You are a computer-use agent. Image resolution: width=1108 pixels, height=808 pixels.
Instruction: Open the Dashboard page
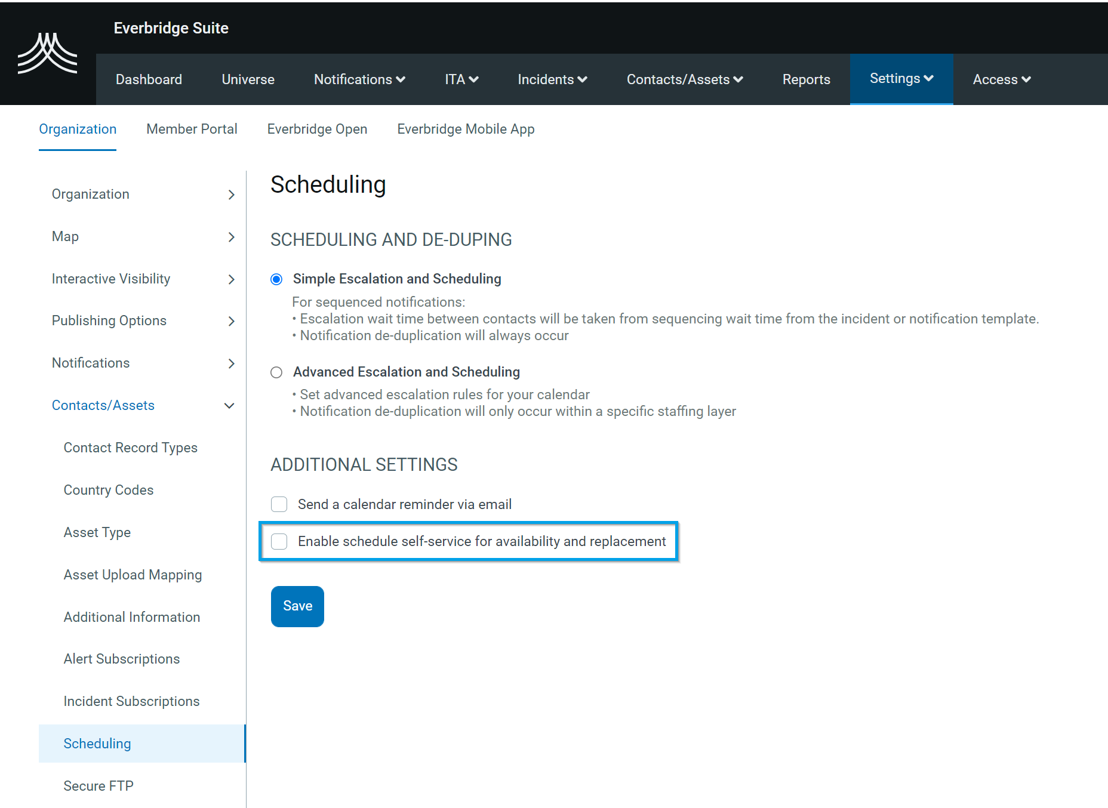tap(149, 79)
